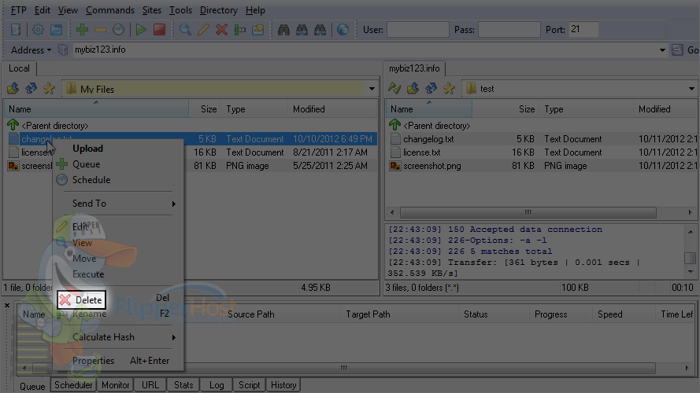Open the Commands menu

[110, 10]
